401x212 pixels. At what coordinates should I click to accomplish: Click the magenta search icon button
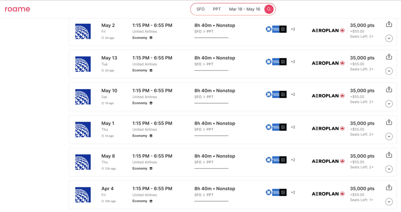(269, 9)
